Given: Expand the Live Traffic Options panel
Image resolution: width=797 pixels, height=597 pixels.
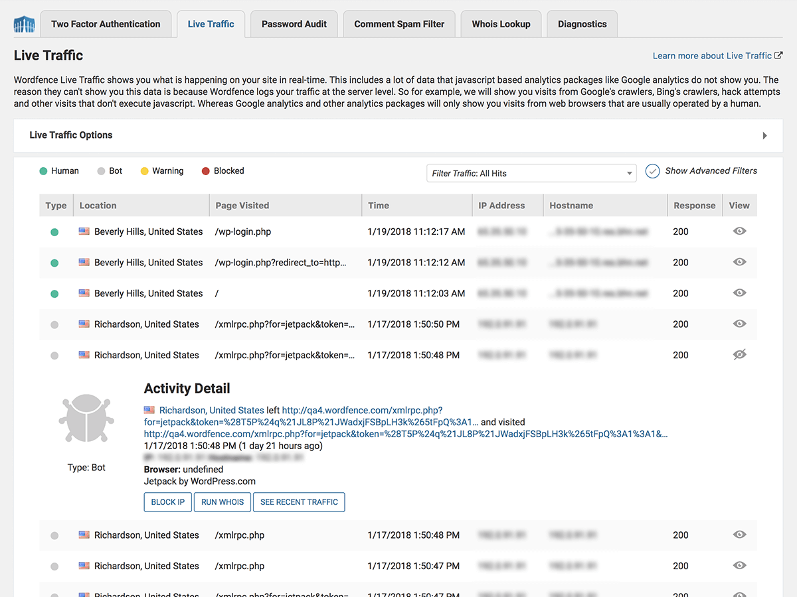Looking at the screenshot, I should coord(764,135).
